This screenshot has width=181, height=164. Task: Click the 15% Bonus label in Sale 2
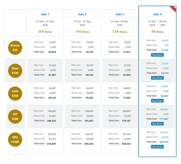[82, 32]
